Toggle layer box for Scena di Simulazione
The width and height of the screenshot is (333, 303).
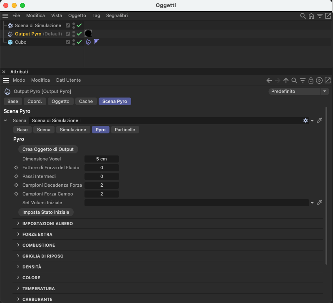(68, 25)
